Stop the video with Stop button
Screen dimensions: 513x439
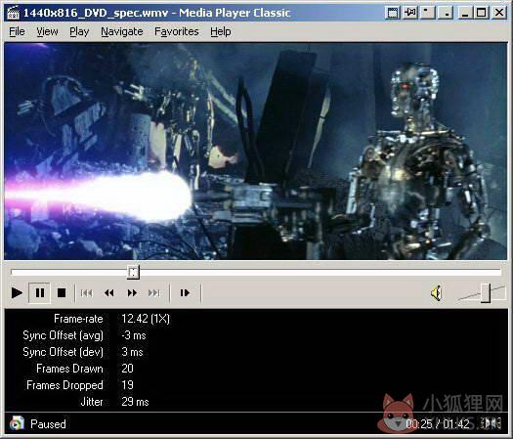62,292
